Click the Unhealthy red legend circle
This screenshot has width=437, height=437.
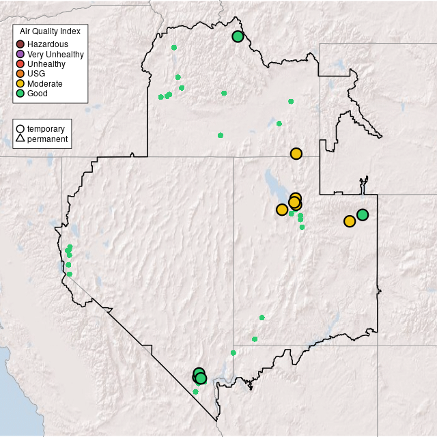(x=20, y=64)
